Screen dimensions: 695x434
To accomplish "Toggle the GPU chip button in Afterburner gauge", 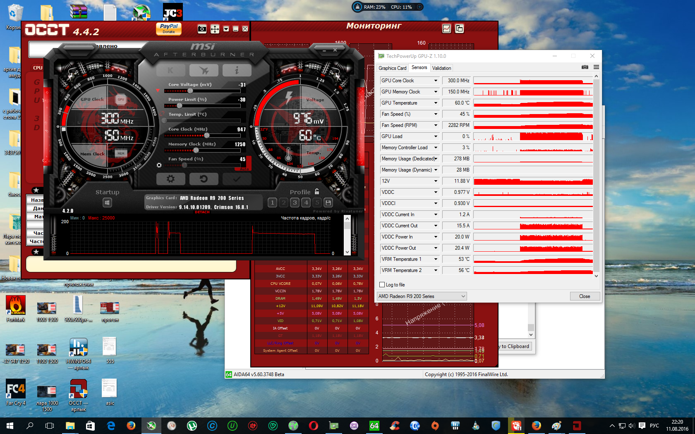I will [121, 99].
